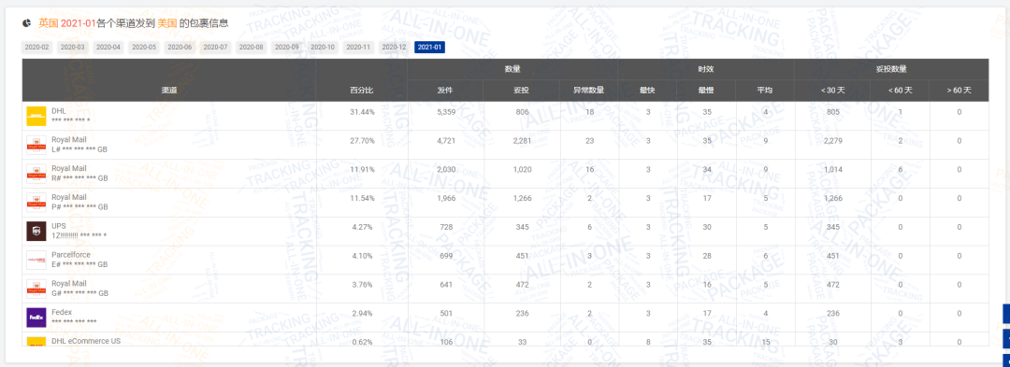The width and height of the screenshot is (1010, 367).
Task: Select the 2020-08 month tab
Action: (252, 47)
